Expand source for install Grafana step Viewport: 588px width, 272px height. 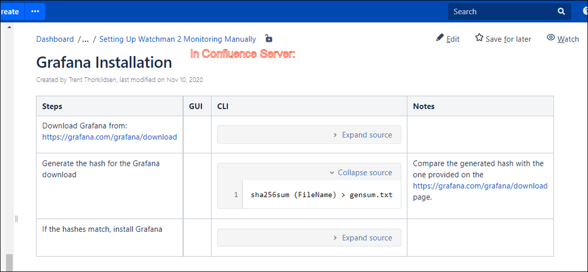click(362, 238)
